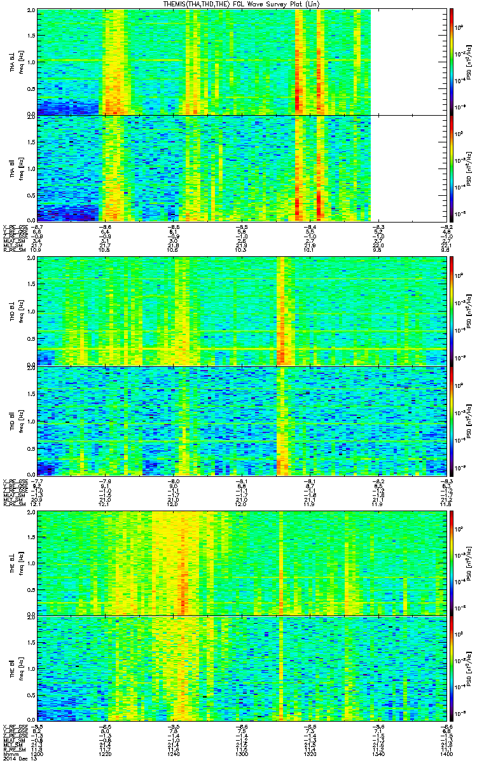Viewport: 477px width, 763px height.
Task: Click the color bar beside THD Bll panel
Action: (451, 420)
